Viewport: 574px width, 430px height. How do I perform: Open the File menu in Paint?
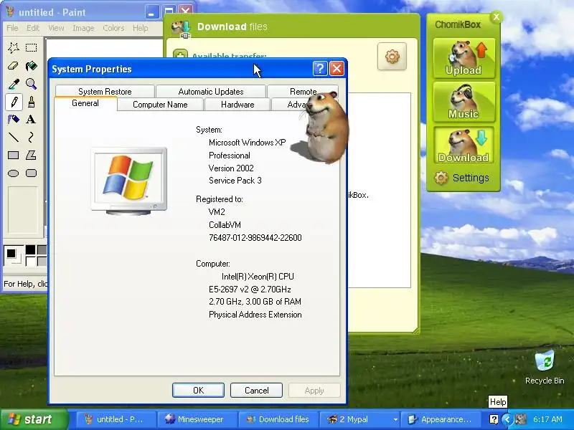12,28
